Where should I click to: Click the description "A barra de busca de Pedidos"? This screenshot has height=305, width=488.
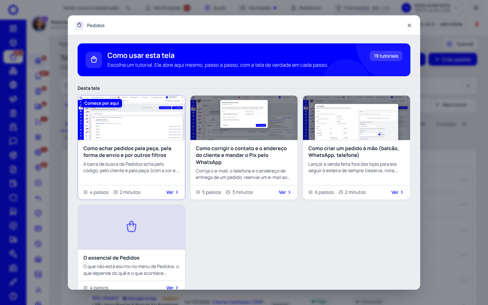(x=131, y=167)
